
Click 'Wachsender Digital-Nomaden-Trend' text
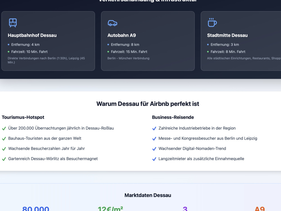[192, 149]
